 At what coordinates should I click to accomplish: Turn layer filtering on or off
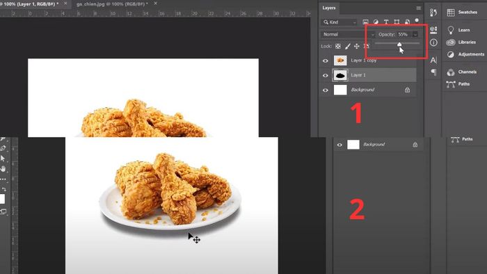pyautogui.click(x=417, y=20)
